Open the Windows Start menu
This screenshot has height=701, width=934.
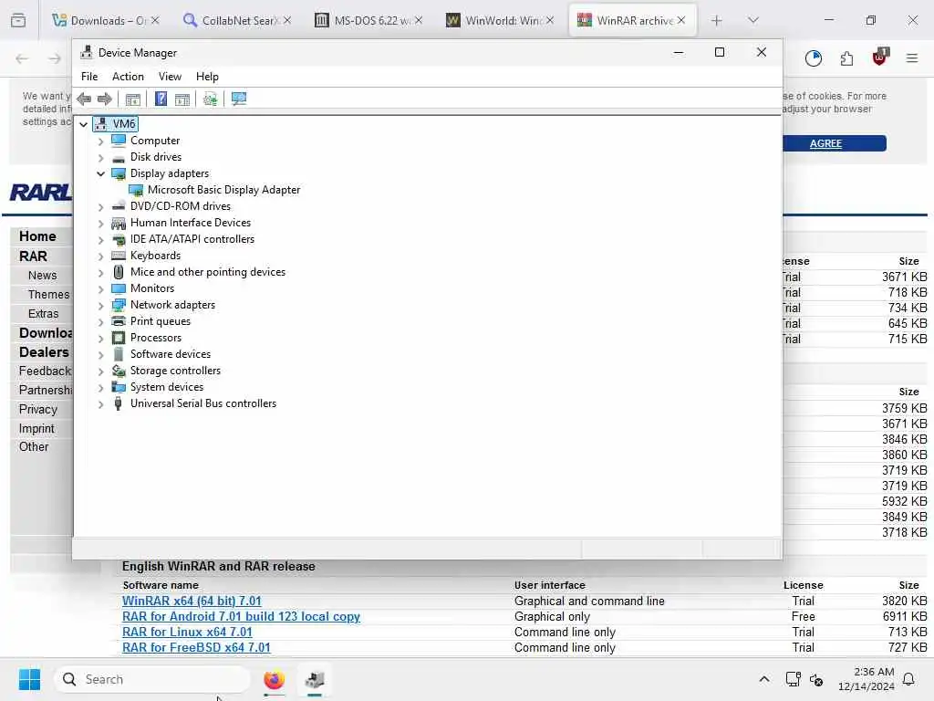coord(29,679)
